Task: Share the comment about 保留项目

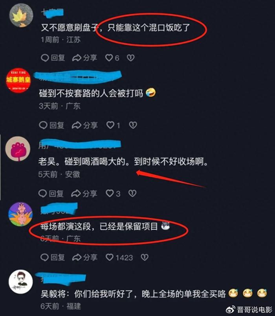Action: pyautogui.click(x=84, y=257)
